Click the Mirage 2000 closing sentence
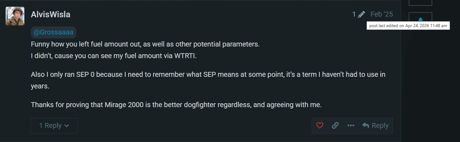This screenshot has height=142, width=460. [x=176, y=105]
